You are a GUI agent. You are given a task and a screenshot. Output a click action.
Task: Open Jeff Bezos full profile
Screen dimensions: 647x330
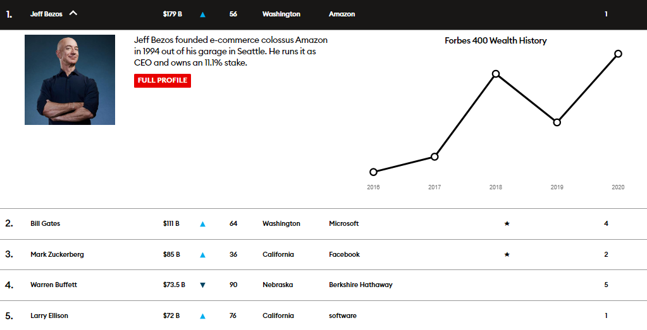[162, 81]
